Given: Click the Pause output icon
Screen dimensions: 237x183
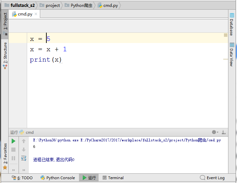Looking at the screenshot, I should pyautogui.click(x=13, y=158).
